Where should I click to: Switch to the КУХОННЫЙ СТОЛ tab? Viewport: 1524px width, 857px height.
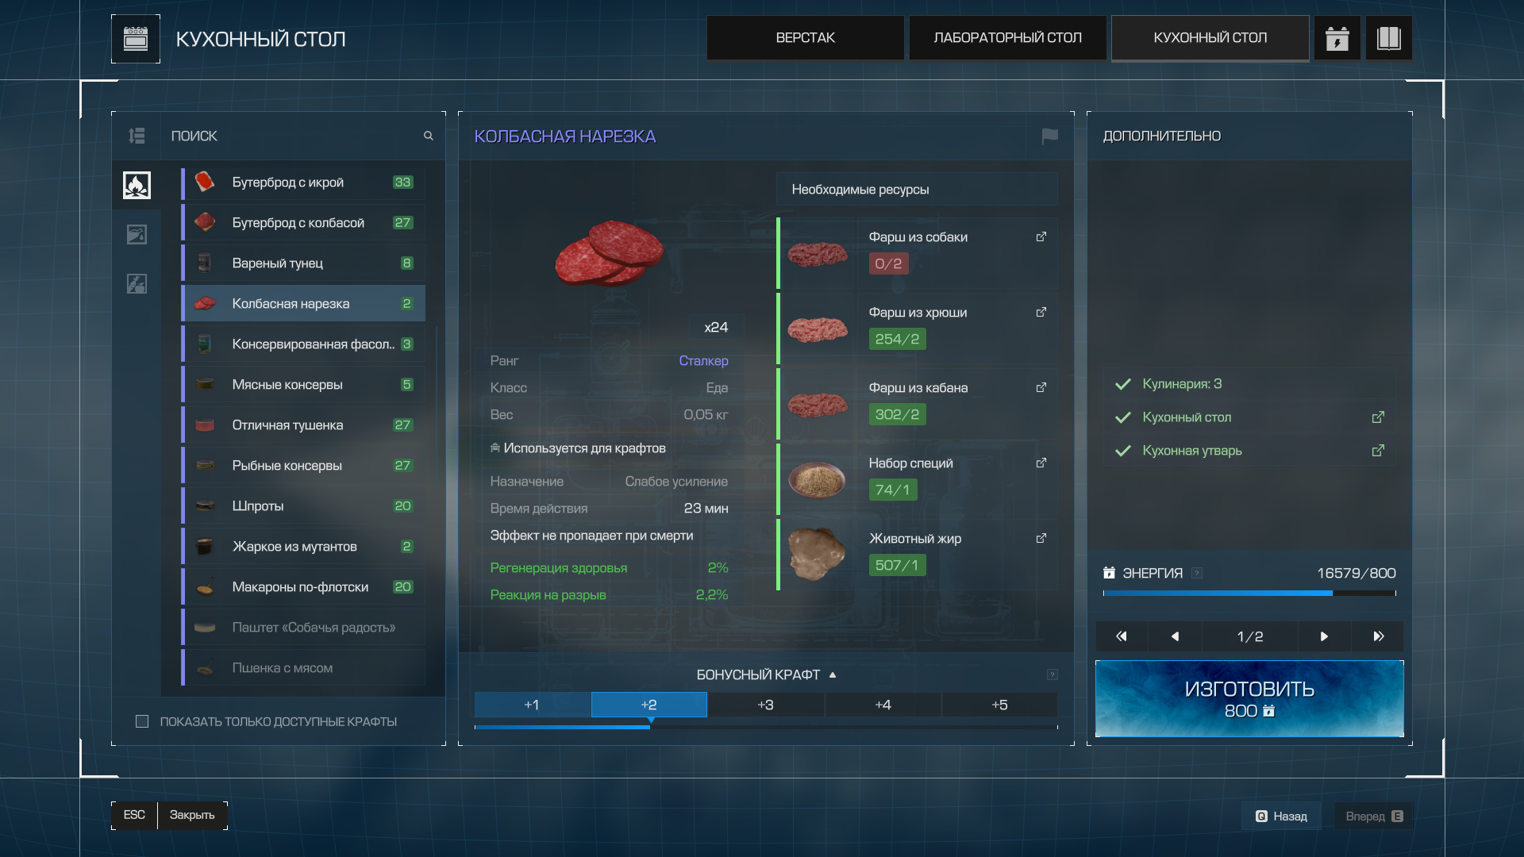coord(1210,38)
